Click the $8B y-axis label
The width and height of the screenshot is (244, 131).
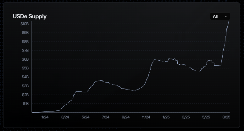[25, 41]
